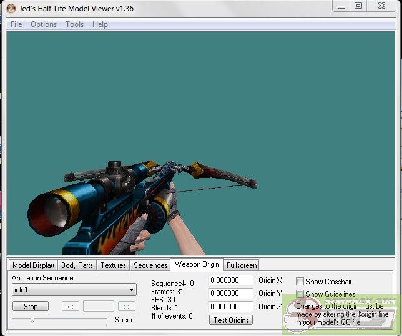Step to next frame with >> button

[127, 307]
